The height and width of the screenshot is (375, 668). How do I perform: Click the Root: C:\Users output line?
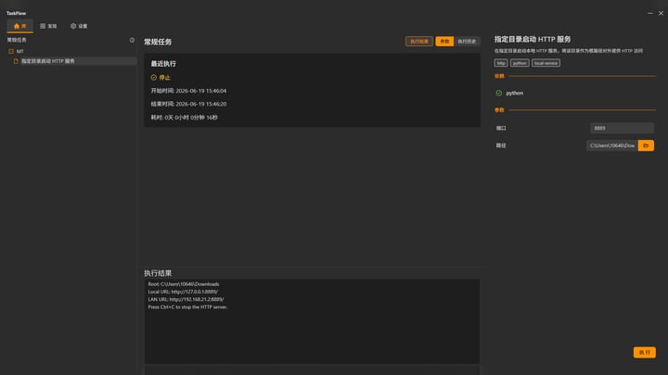click(184, 284)
